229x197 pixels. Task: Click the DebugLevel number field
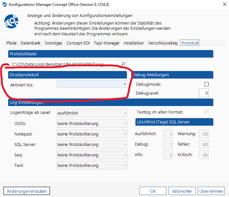pyautogui.click(x=204, y=93)
